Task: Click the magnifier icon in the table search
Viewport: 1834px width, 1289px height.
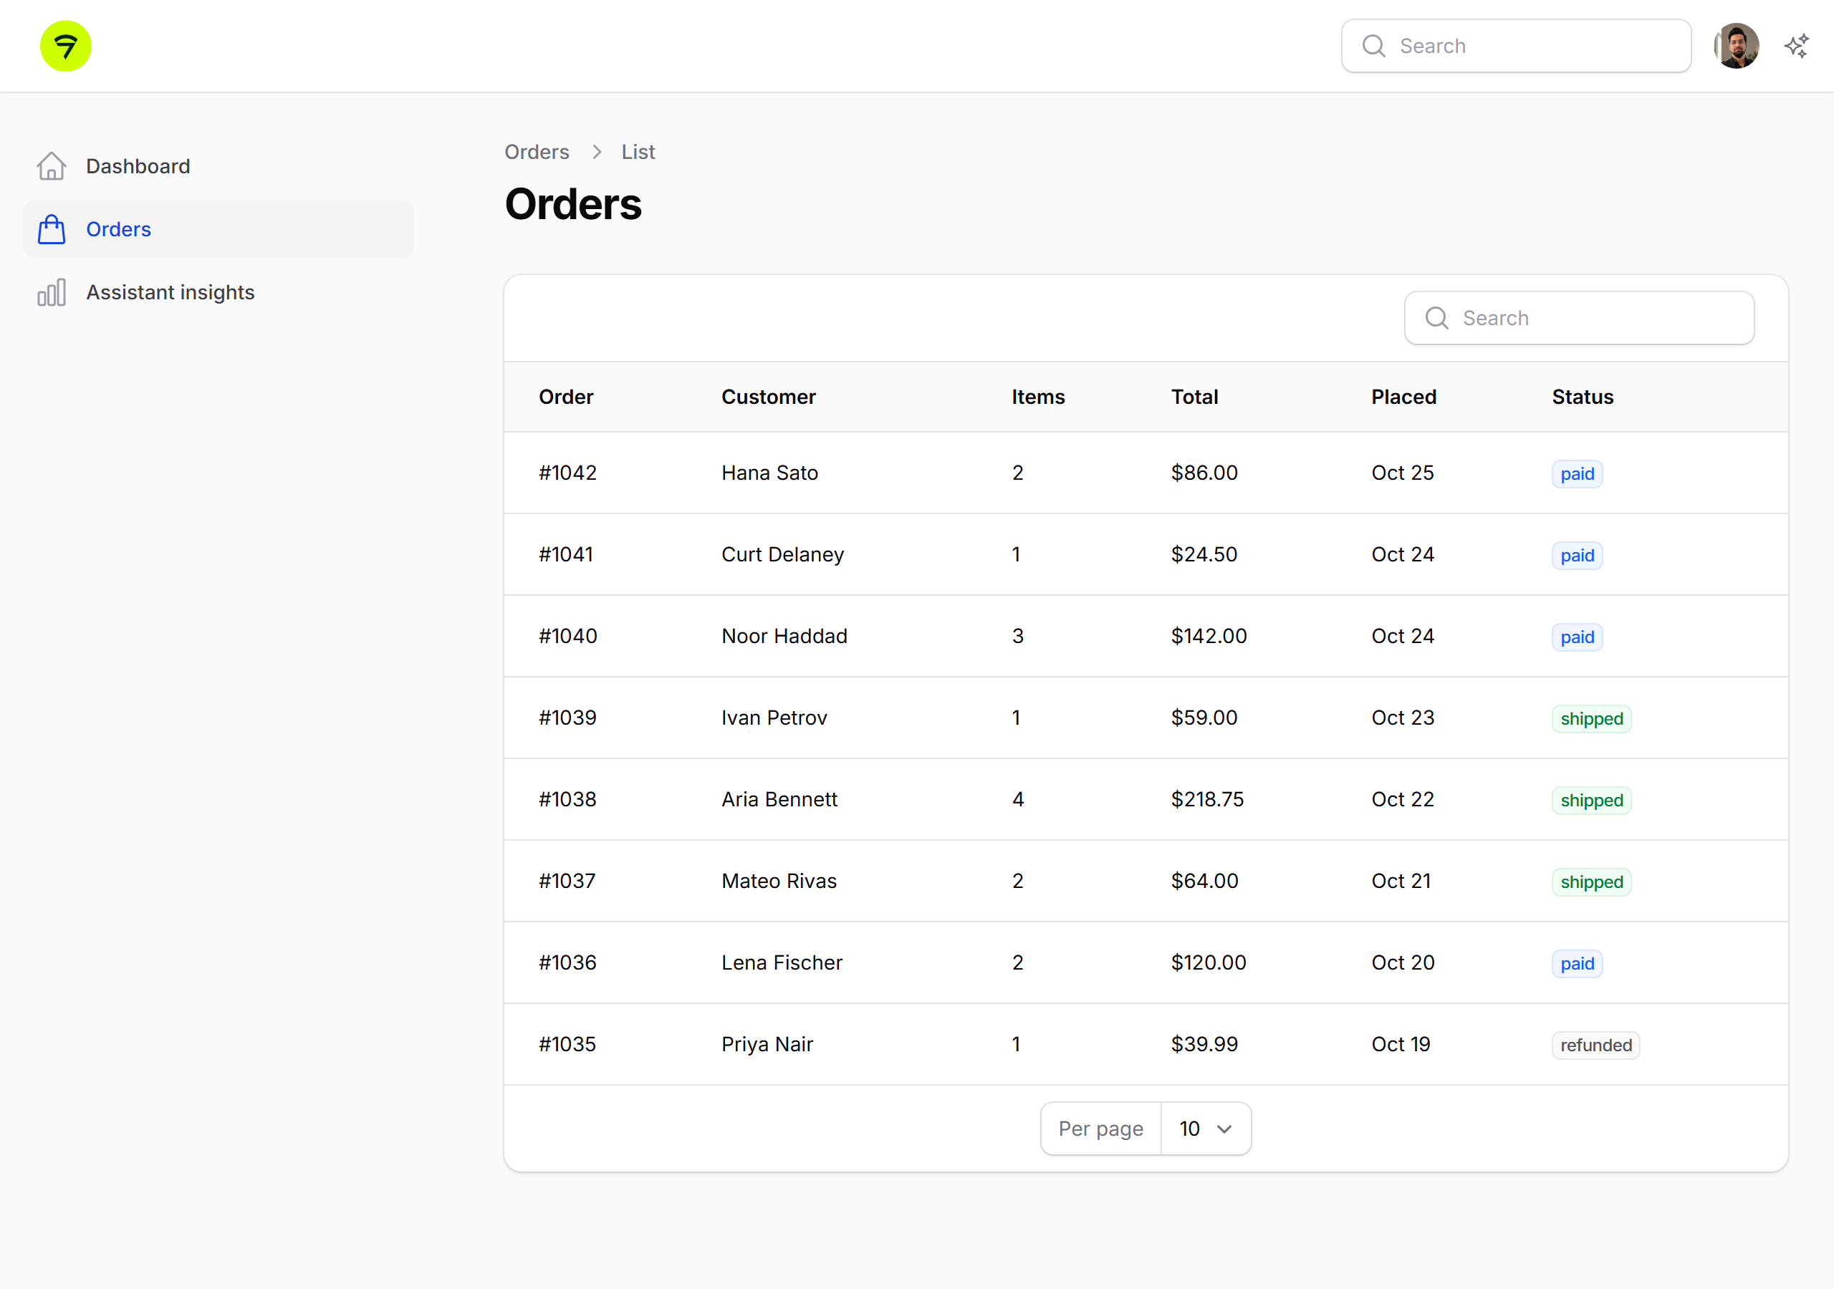Action: tap(1437, 318)
